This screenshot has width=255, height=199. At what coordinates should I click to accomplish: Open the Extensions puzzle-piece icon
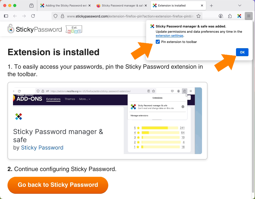pyautogui.click(x=230, y=16)
